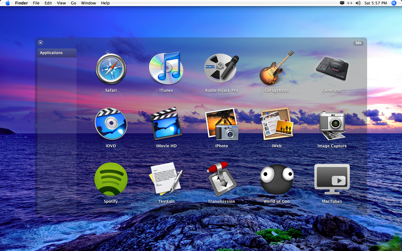Click the Spotify label text
402x251 pixels.
pyautogui.click(x=111, y=201)
